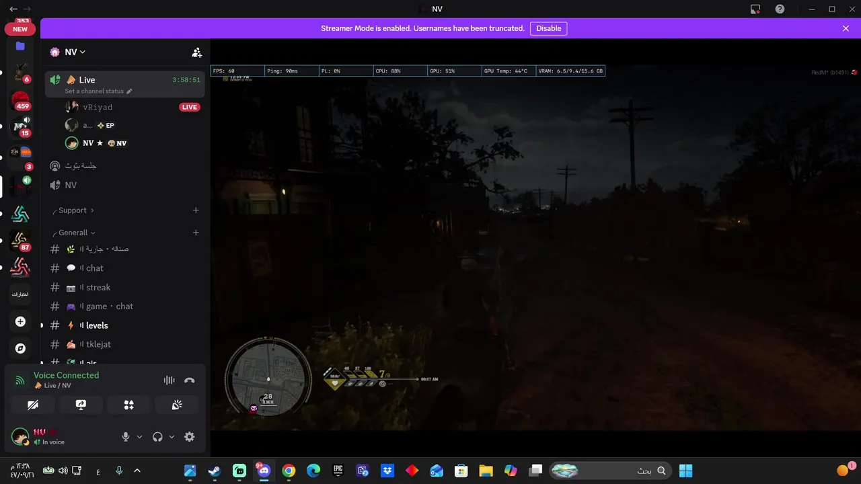
Task: Open the game • chat channel
Action: pyautogui.click(x=125, y=306)
